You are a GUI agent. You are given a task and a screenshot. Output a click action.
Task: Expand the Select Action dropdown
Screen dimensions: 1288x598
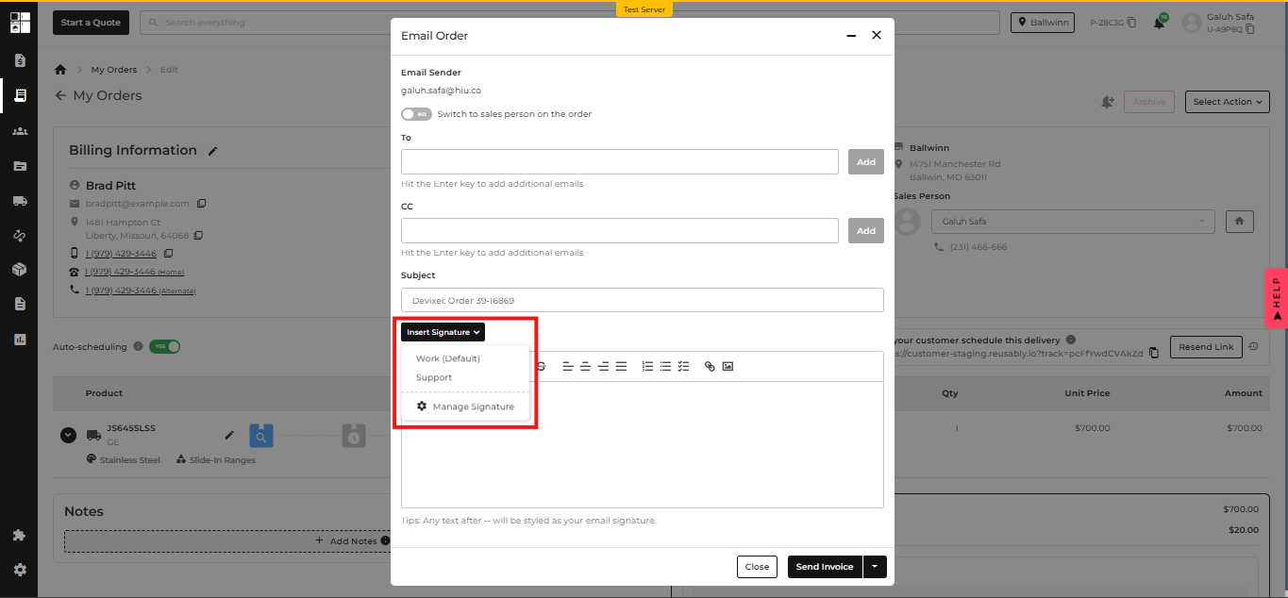[x=1227, y=102]
